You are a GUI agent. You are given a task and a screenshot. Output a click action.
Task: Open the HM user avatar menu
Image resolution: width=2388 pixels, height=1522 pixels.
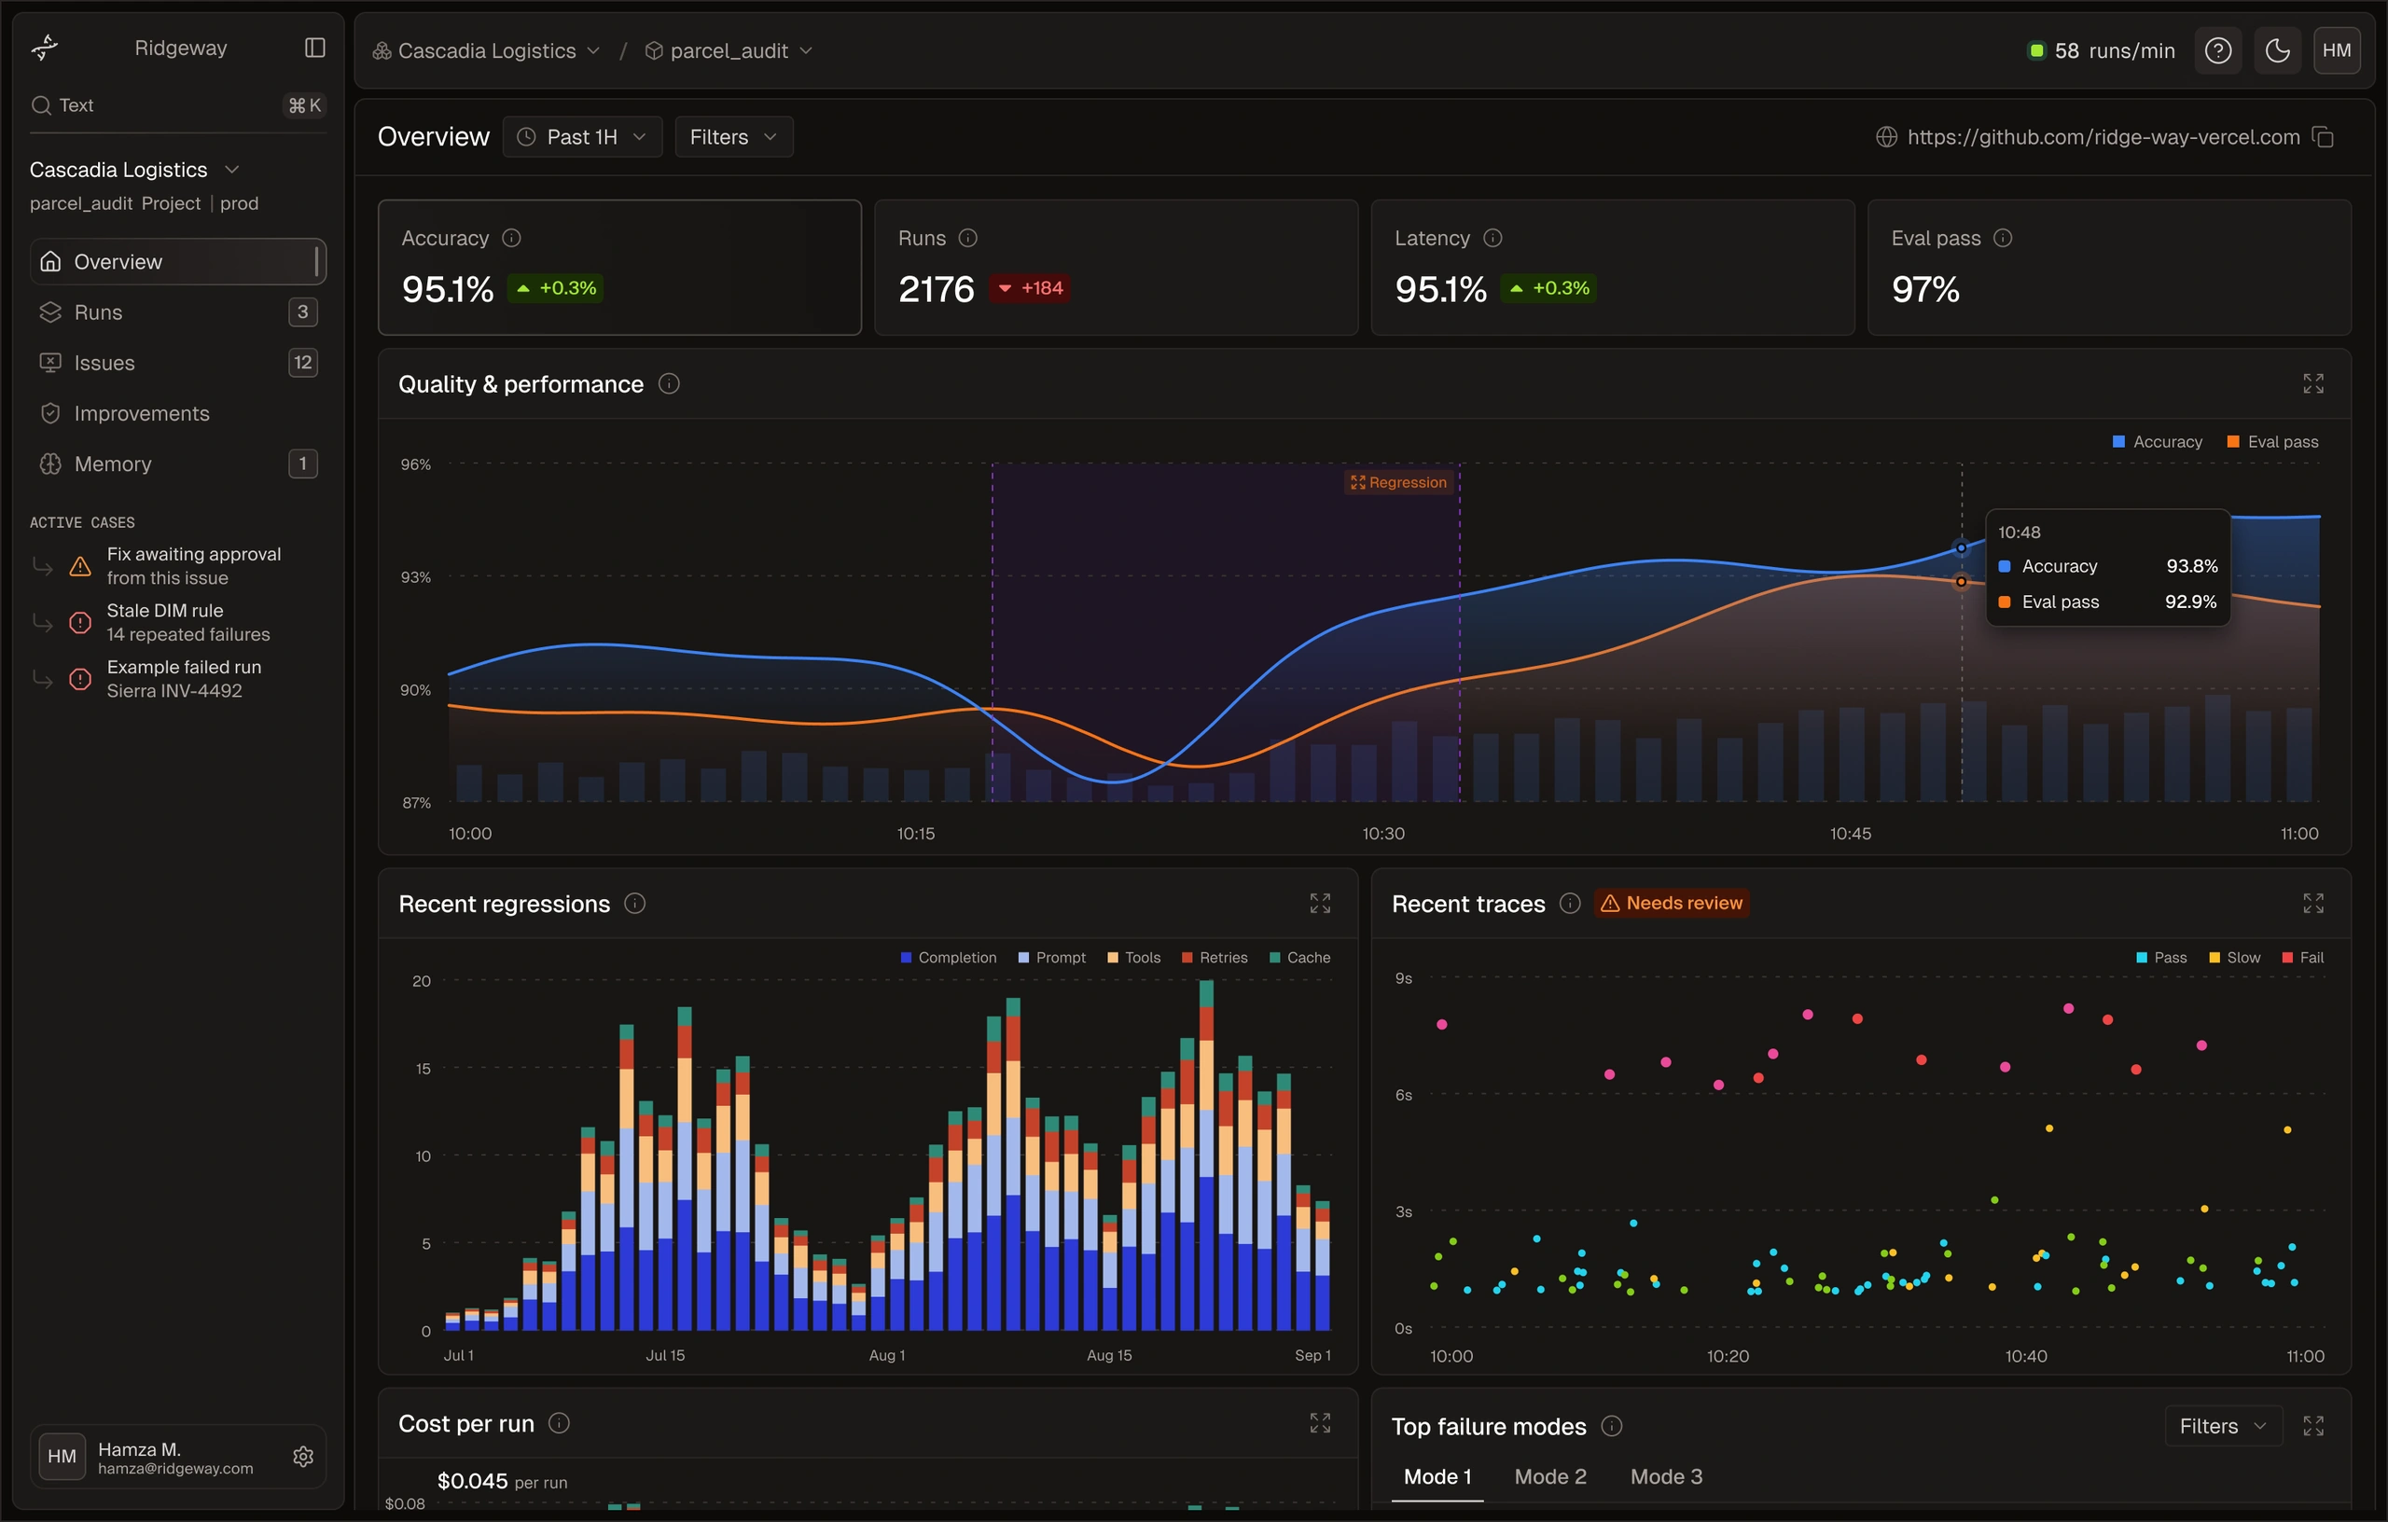2337,50
